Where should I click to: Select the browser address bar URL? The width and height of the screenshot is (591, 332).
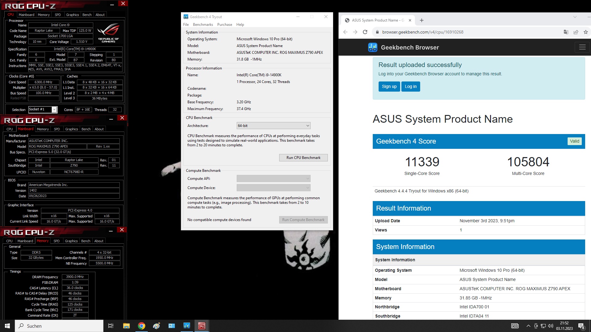click(x=423, y=32)
